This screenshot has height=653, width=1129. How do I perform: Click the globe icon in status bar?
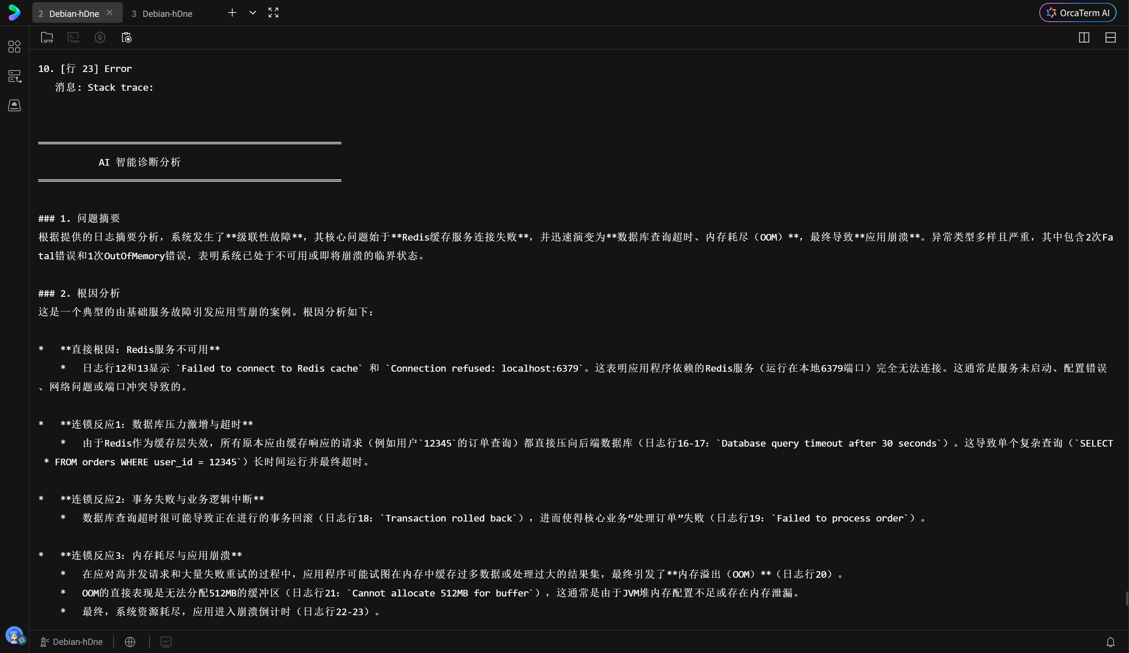(x=130, y=642)
